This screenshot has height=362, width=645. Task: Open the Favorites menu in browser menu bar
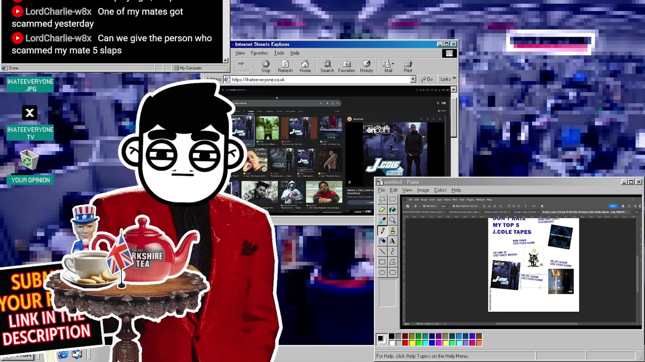point(259,53)
